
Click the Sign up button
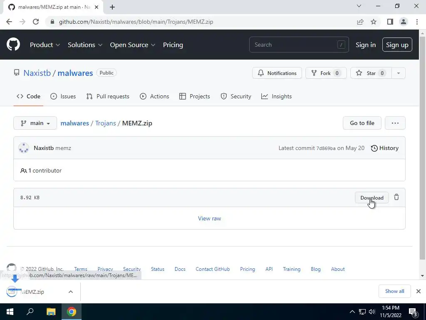[x=397, y=45]
